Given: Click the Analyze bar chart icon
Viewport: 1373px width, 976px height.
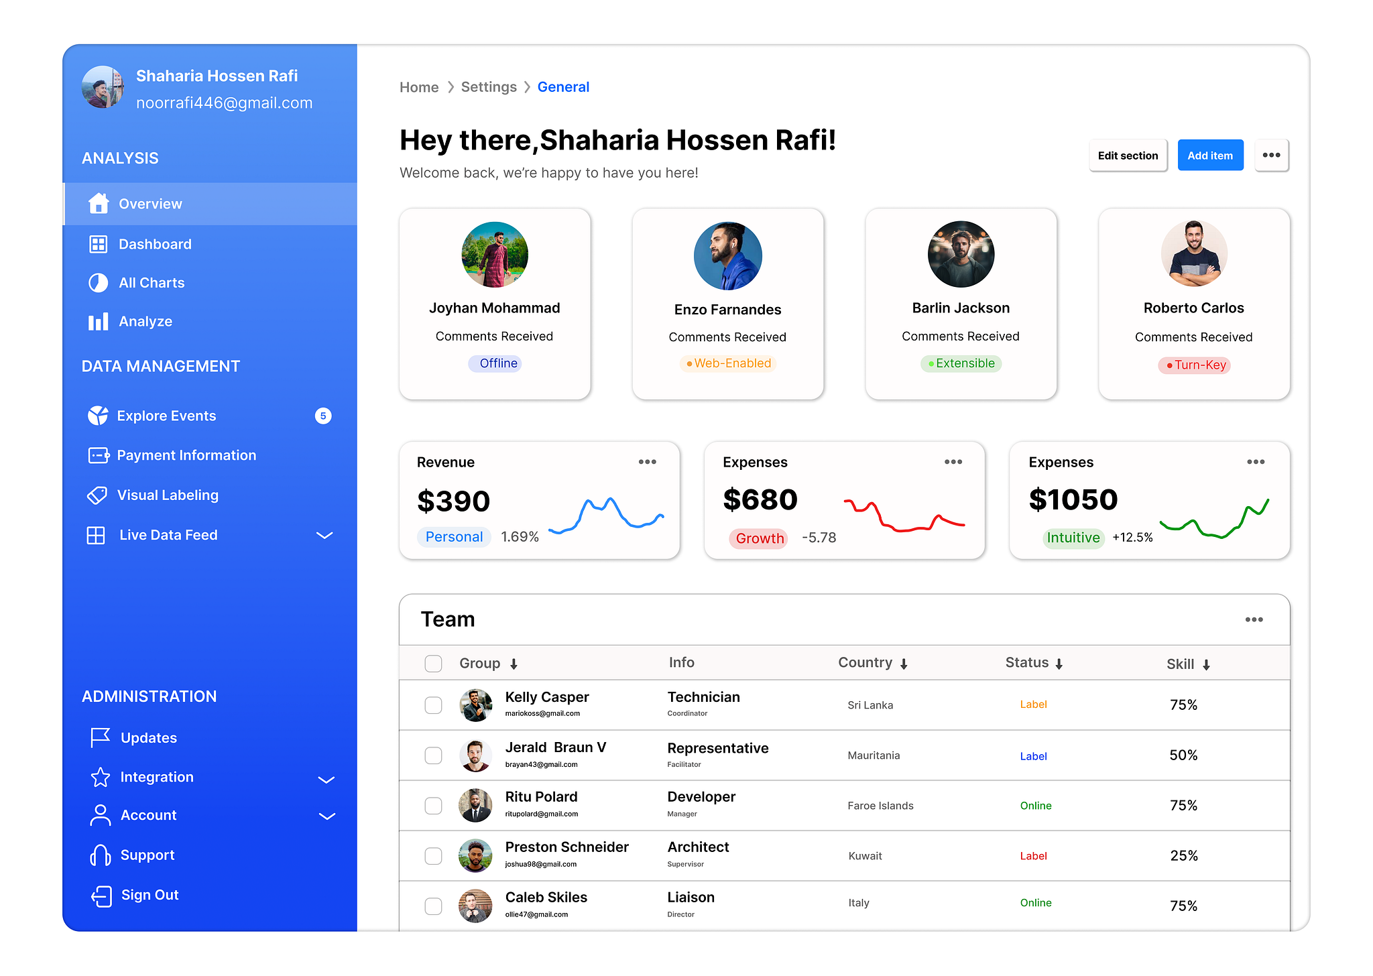Looking at the screenshot, I should pyautogui.click(x=99, y=322).
